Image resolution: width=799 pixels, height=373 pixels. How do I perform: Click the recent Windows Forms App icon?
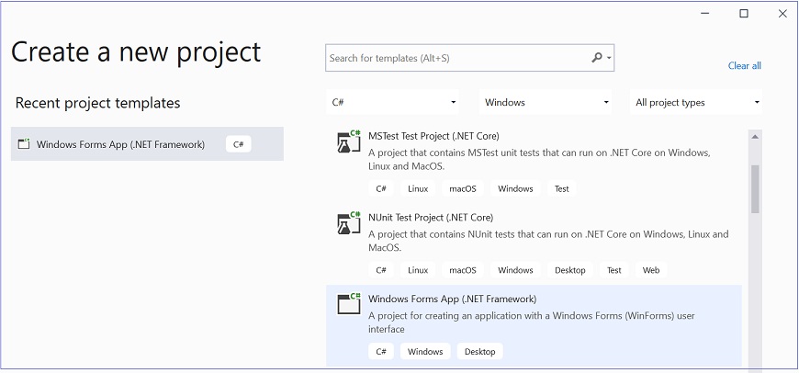point(24,144)
